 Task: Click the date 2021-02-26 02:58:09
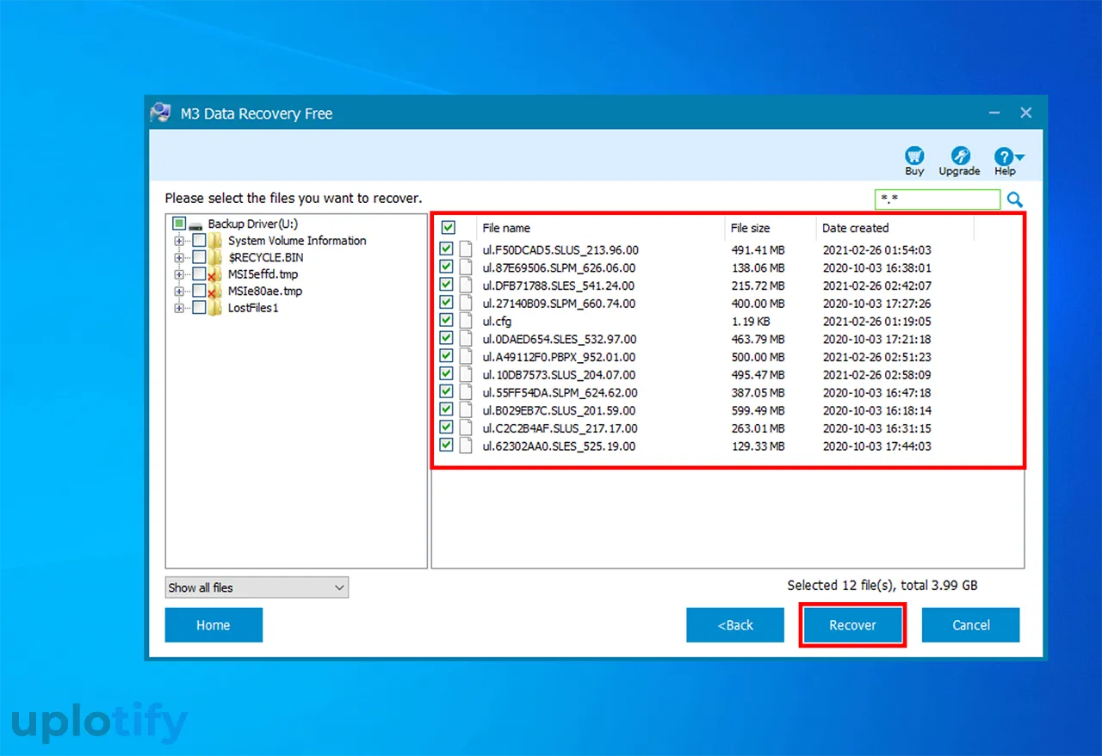pyautogui.click(x=876, y=374)
